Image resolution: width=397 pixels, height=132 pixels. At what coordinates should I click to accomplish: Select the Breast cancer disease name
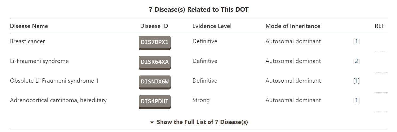pos(27,41)
